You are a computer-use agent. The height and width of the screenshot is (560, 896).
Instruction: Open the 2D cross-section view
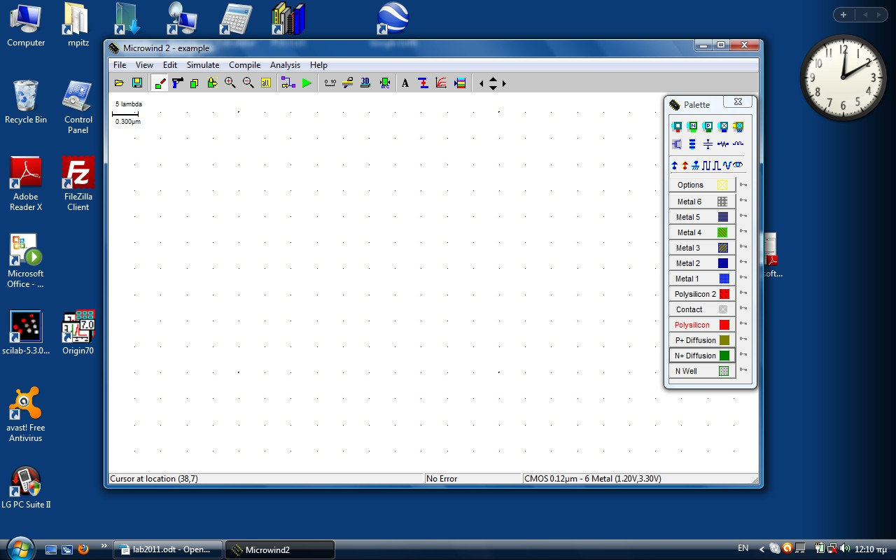(x=347, y=83)
